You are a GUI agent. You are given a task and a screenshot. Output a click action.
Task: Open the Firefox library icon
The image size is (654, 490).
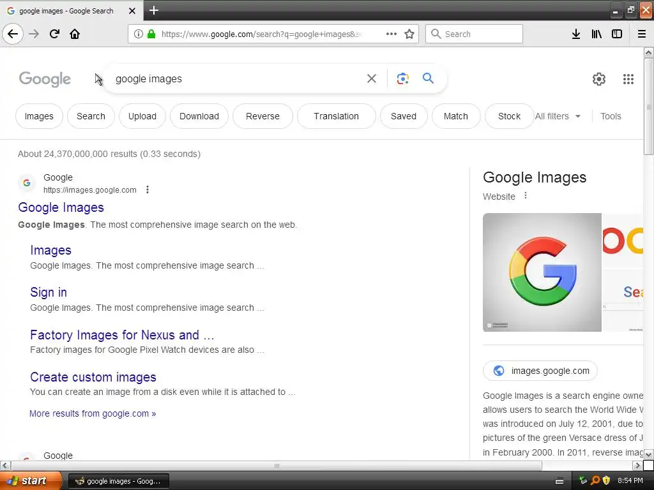(x=597, y=34)
